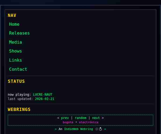Click the IndieWeb Webring emoji icon
Viewport: 161px width, 134px height.
[98, 129]
